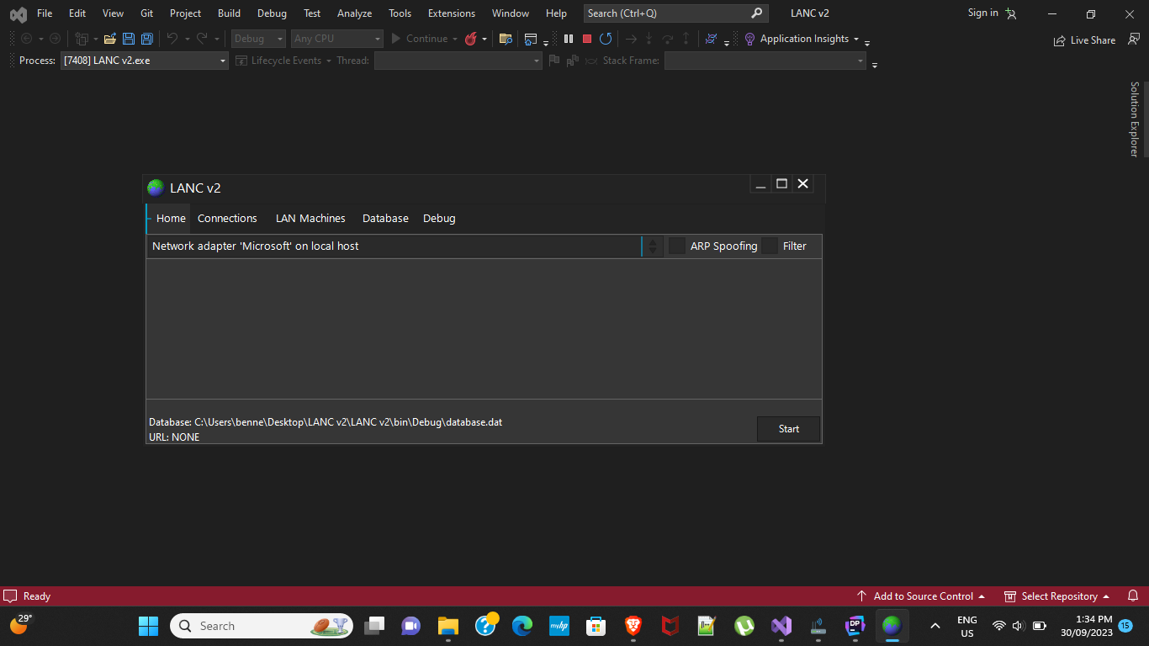Click the Restart debugging icon
The image size is (1149, 646).
[x=606, y=39]
